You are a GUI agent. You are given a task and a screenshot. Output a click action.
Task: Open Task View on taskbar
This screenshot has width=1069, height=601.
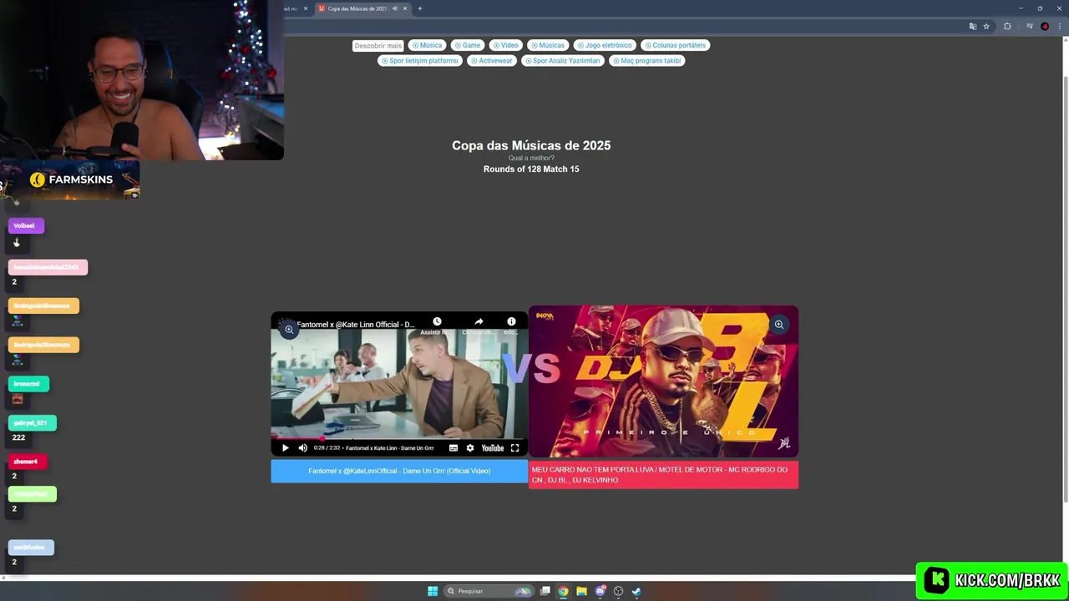(545, 591)
